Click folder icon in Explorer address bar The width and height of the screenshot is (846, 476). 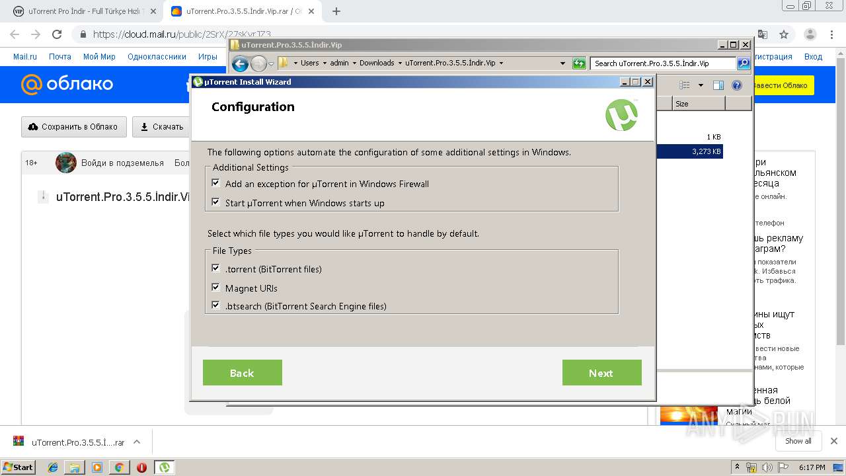point(284,63)
